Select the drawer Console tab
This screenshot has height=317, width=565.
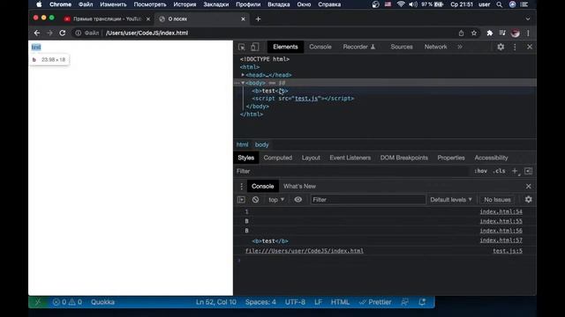tap(263, 186)
